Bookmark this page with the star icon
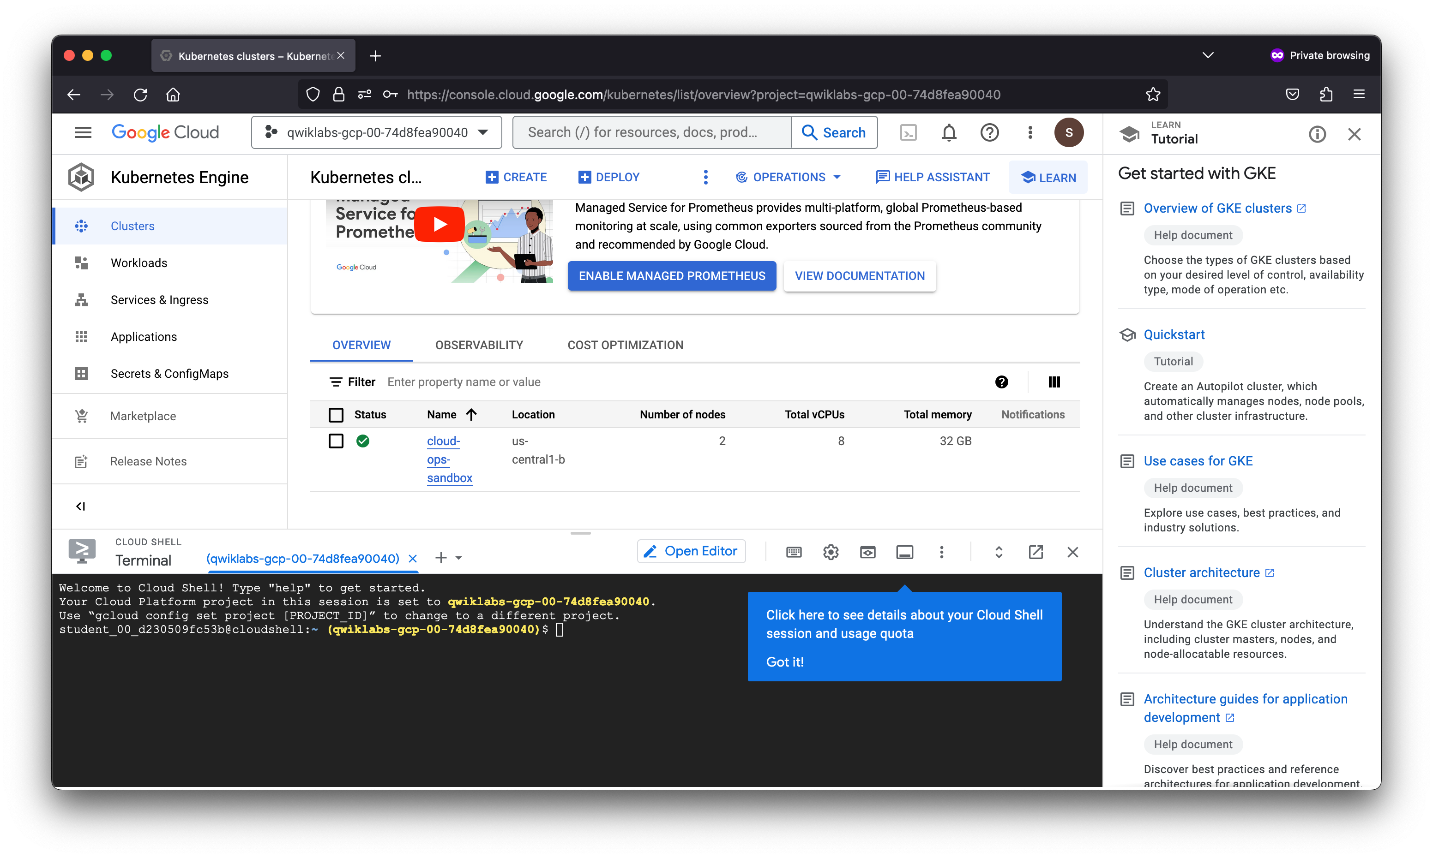The height and width of the screenshot is (858, 1433). pos(1153,94)
